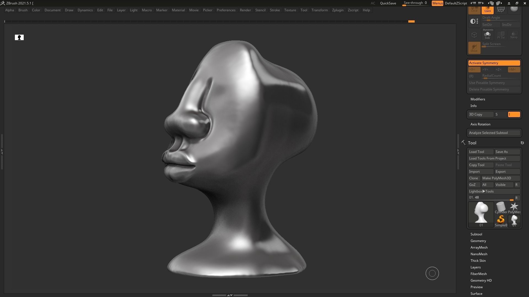This screenshot has height=297, width=529.
Task: Click the Pt Sel icon
Action: pos(501,35)
